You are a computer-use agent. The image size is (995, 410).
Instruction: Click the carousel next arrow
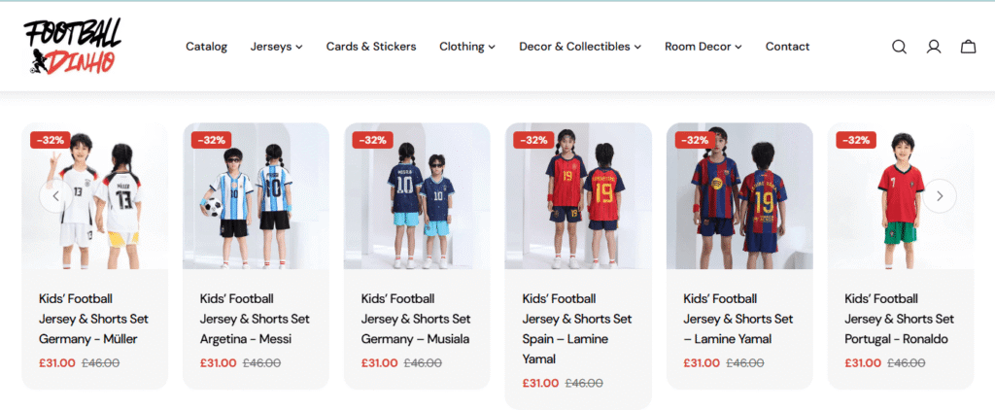pyautogui.click(x=940, y=196)
